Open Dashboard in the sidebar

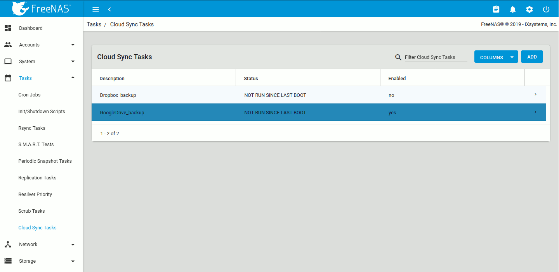click(31, 28)
